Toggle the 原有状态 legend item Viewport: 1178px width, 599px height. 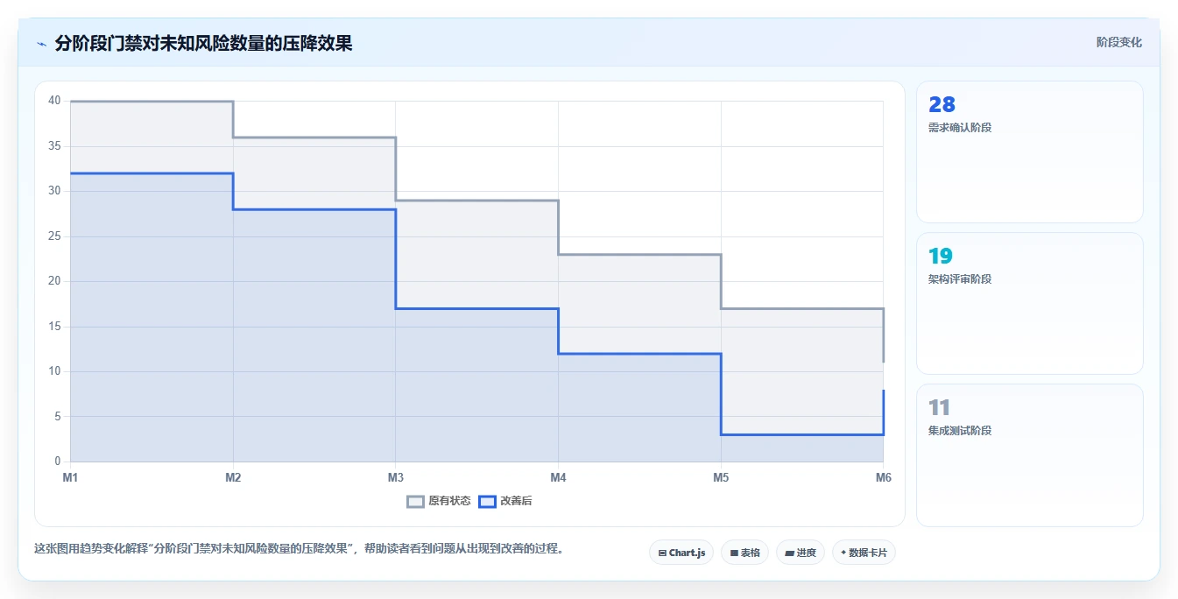click(x=439, y=501)
